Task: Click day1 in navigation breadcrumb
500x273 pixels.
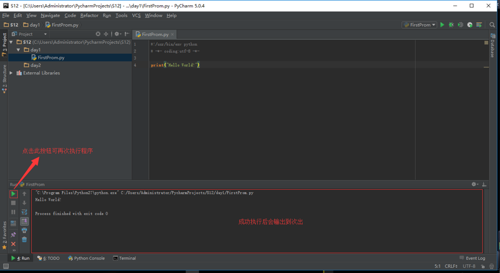Action: click(32, 25)
